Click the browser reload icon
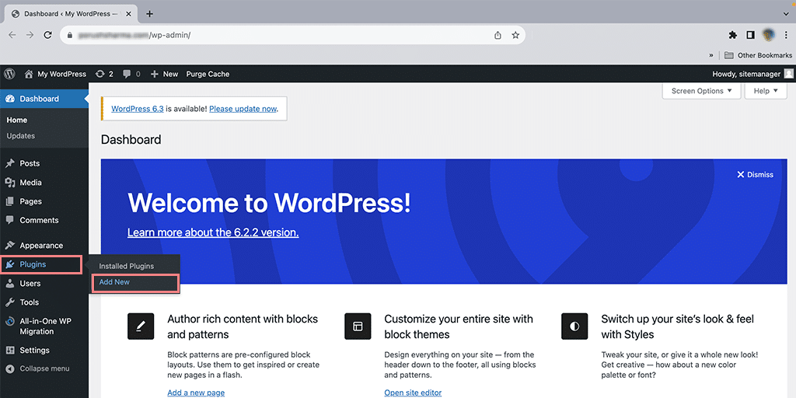 48,35
